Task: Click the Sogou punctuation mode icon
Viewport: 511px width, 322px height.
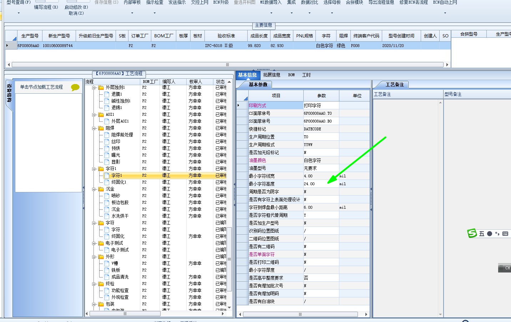Action: [497, 234]
